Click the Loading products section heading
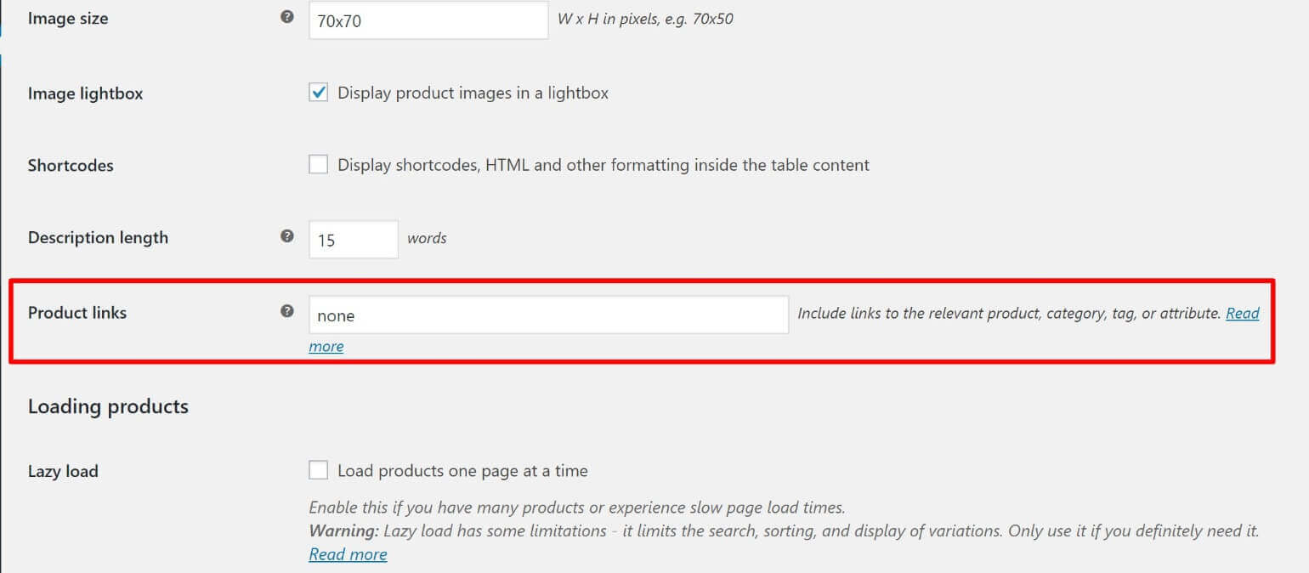 [108, 406]
